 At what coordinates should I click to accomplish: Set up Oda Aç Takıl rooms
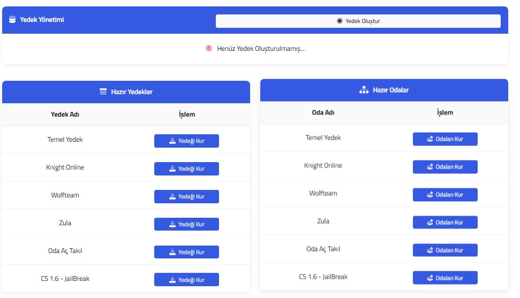point(445,250)
